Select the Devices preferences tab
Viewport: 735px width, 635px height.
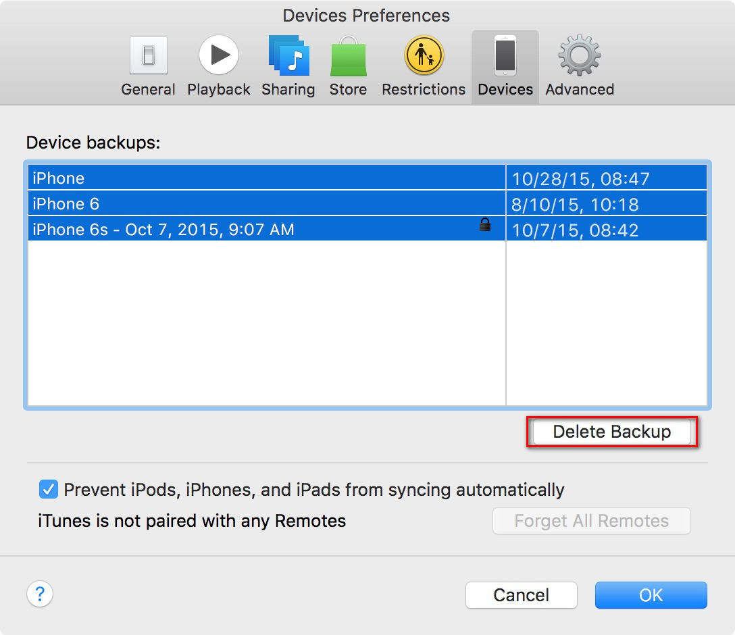[505, 67]
